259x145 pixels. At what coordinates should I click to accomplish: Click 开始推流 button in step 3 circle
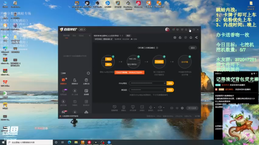(x=159, y=62)
